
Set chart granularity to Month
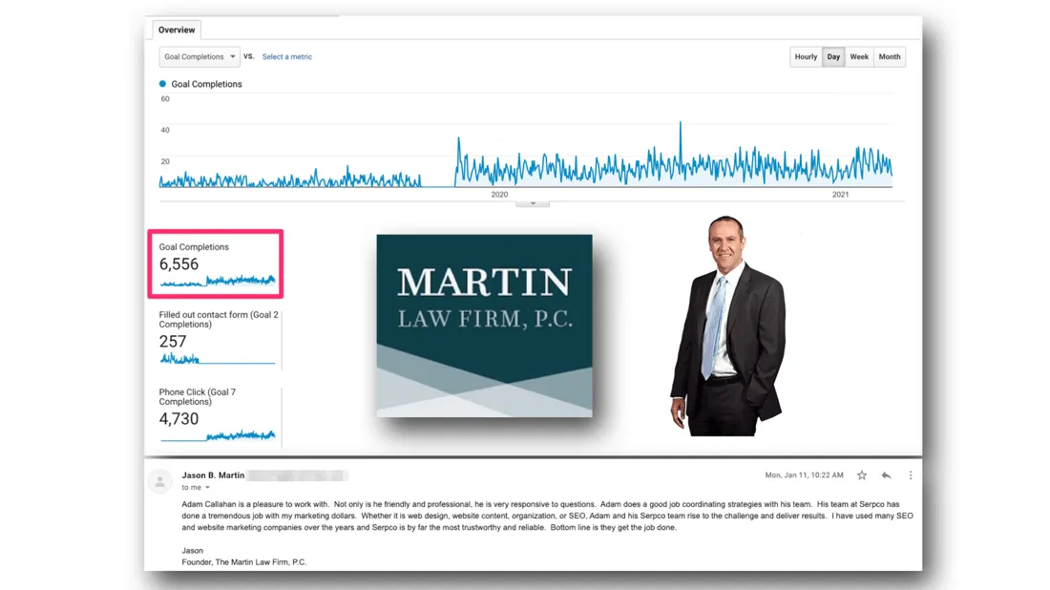click(890, 57)
